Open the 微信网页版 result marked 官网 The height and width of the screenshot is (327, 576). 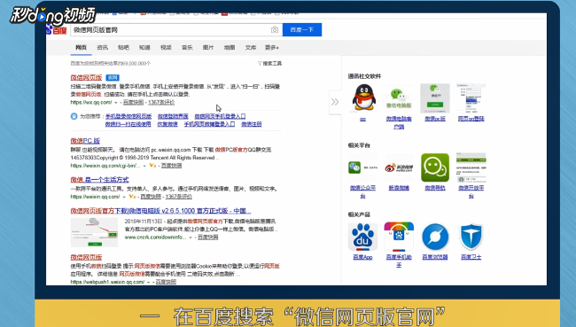coord(86,77)
